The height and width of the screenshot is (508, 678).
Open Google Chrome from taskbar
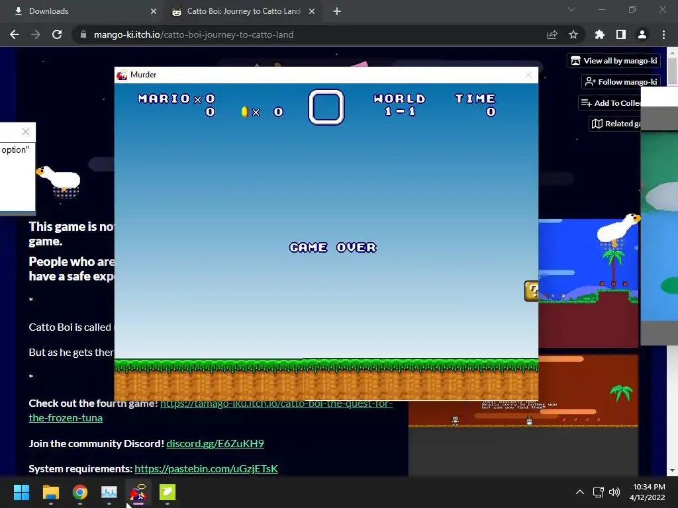(80, 492)
